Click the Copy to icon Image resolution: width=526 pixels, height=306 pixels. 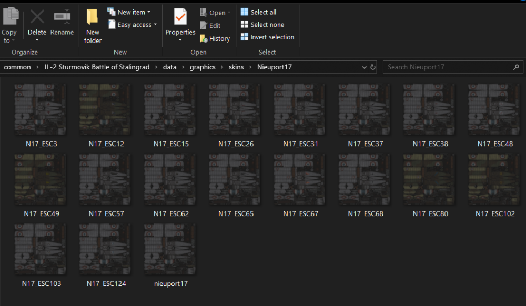[x=9, y=18]
